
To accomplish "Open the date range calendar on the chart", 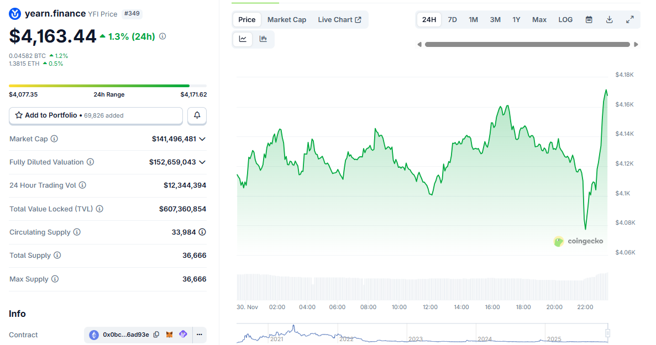I will point(589,19).
